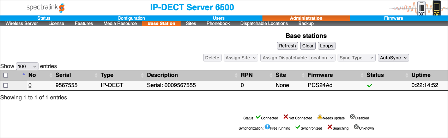
Task: Click the Refresh button
Action: 287,46
